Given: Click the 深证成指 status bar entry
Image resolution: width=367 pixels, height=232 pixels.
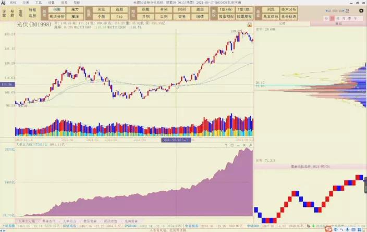Looking at the screenshot, I should tap(69, 226).
